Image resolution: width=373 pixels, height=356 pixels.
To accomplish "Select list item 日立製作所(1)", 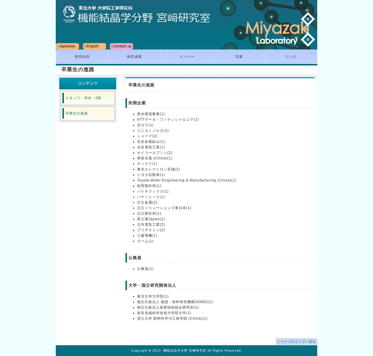I will pyautogui.click(x=149, y=213).
